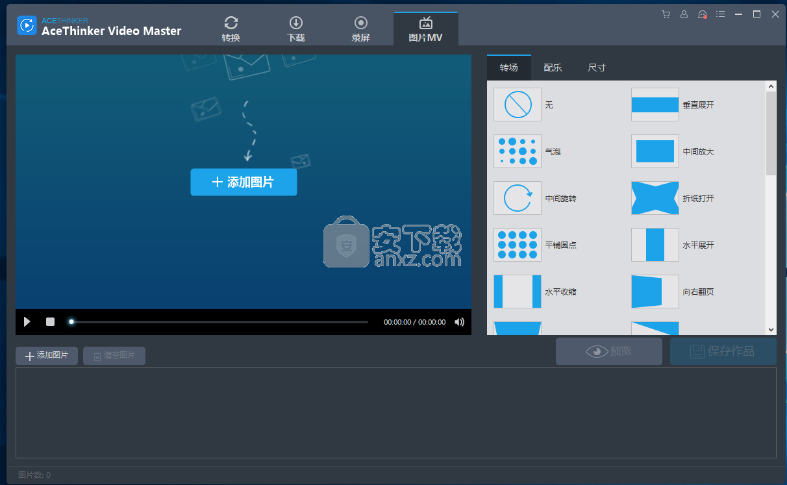Click the 保存作品 save work button

tap(723, 351)
